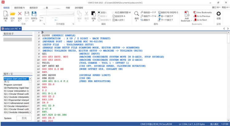Open a file with the 打开 folder icon
The image size is (230, 126).
pos(13,14)
